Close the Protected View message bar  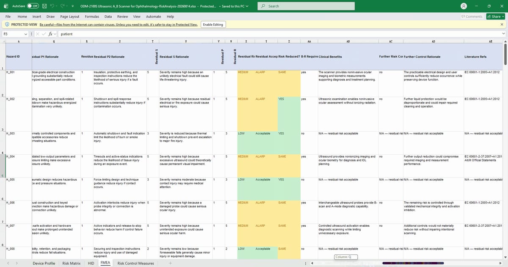(502, 25)
